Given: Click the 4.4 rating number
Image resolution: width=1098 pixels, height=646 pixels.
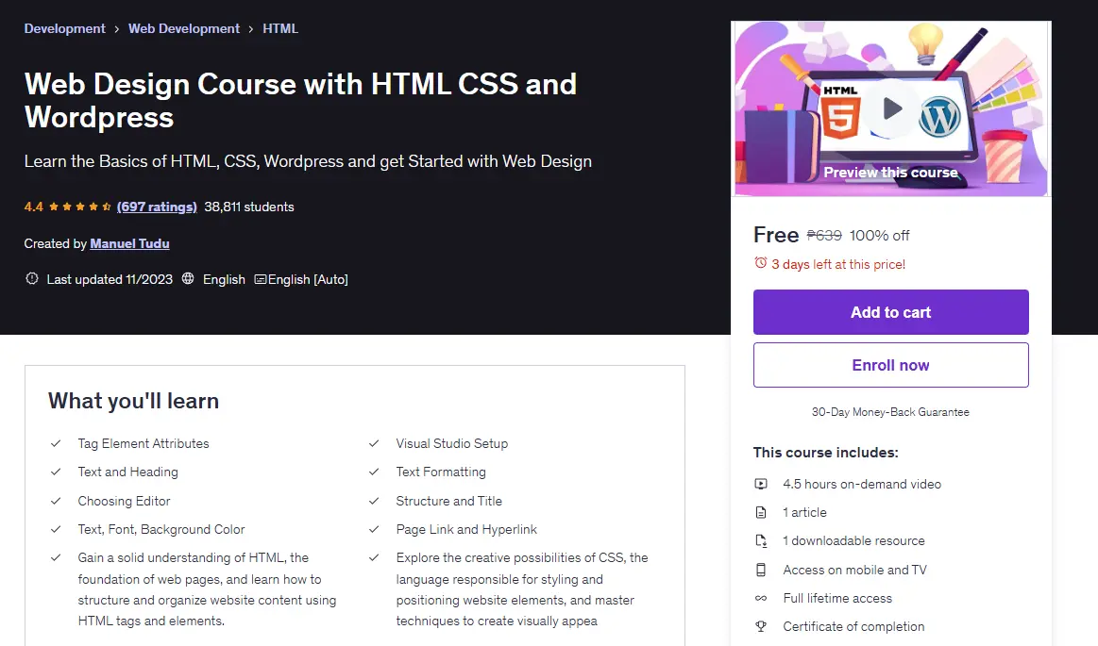Looking at the screenshot, I should (34, 207).
